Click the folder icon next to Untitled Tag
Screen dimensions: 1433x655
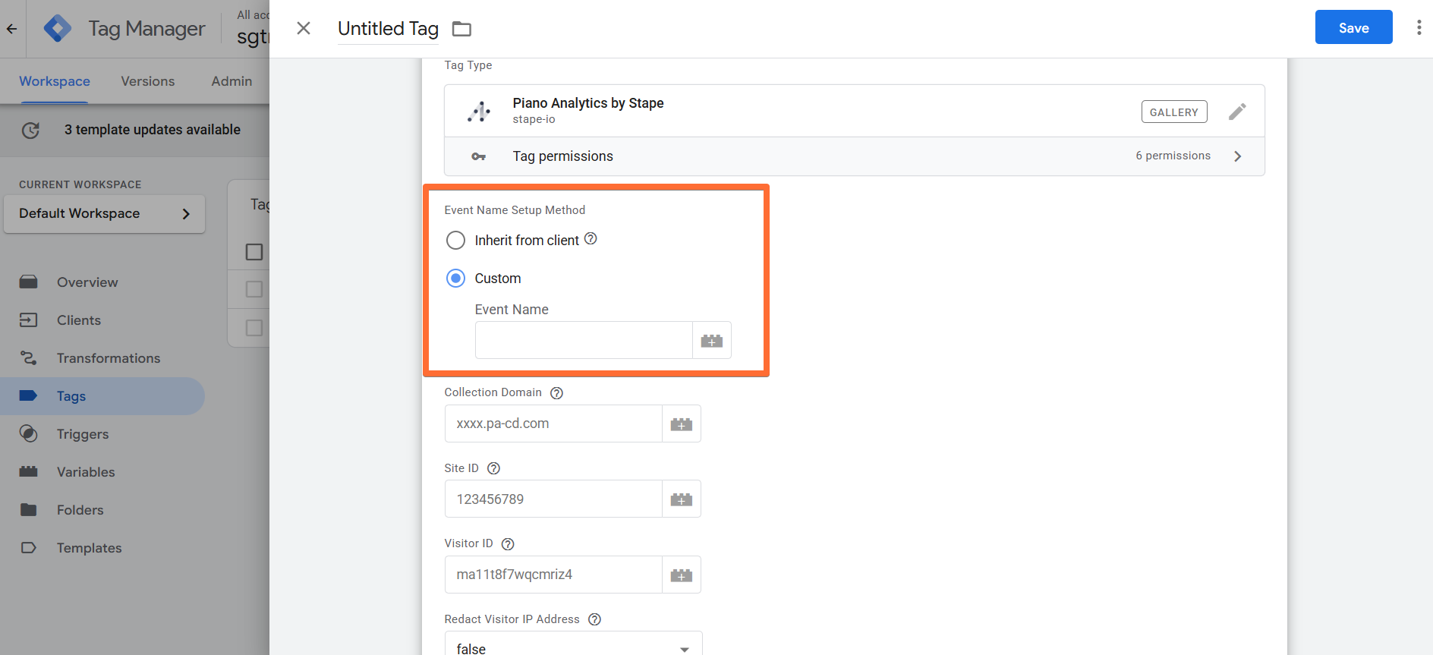(461, 29)
